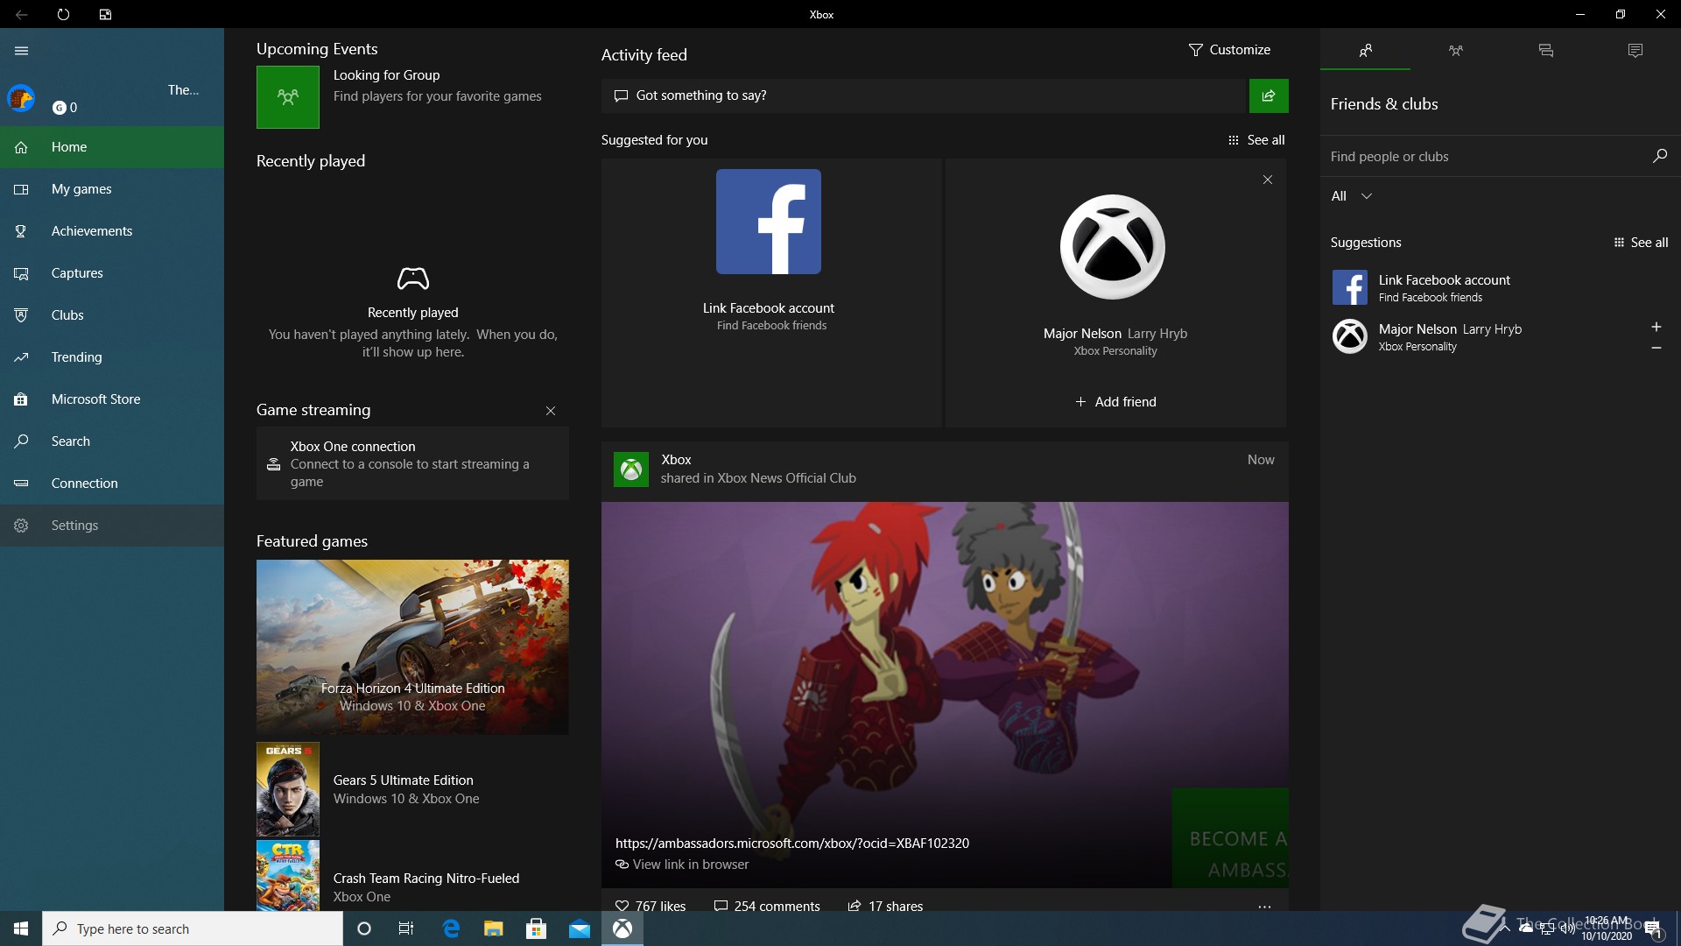Click the green share button
The height and width of the screenshot is (946, 1681).
[1269, 95]
